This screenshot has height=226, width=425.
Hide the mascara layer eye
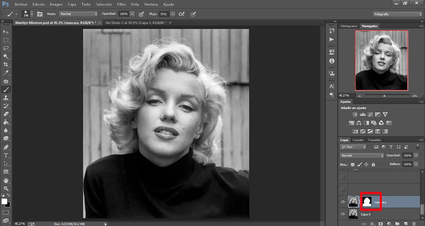point(343,202)
